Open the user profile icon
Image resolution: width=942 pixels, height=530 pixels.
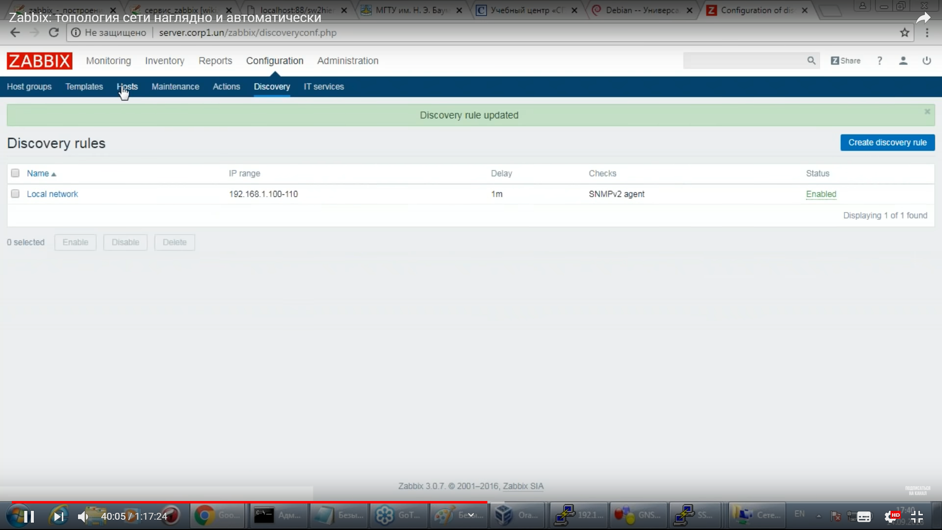[x=903, y=60]
